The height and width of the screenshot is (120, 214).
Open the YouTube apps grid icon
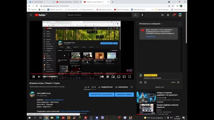click(168, 15)
